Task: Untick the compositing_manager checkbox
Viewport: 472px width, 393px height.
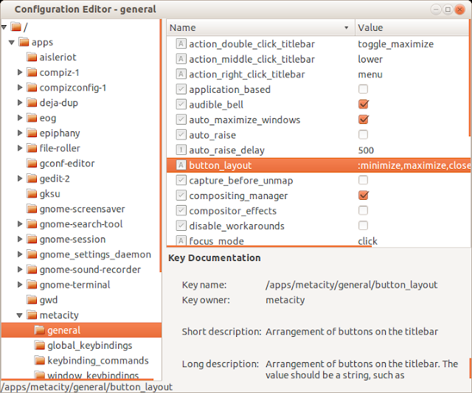Action: pos(363,196)
